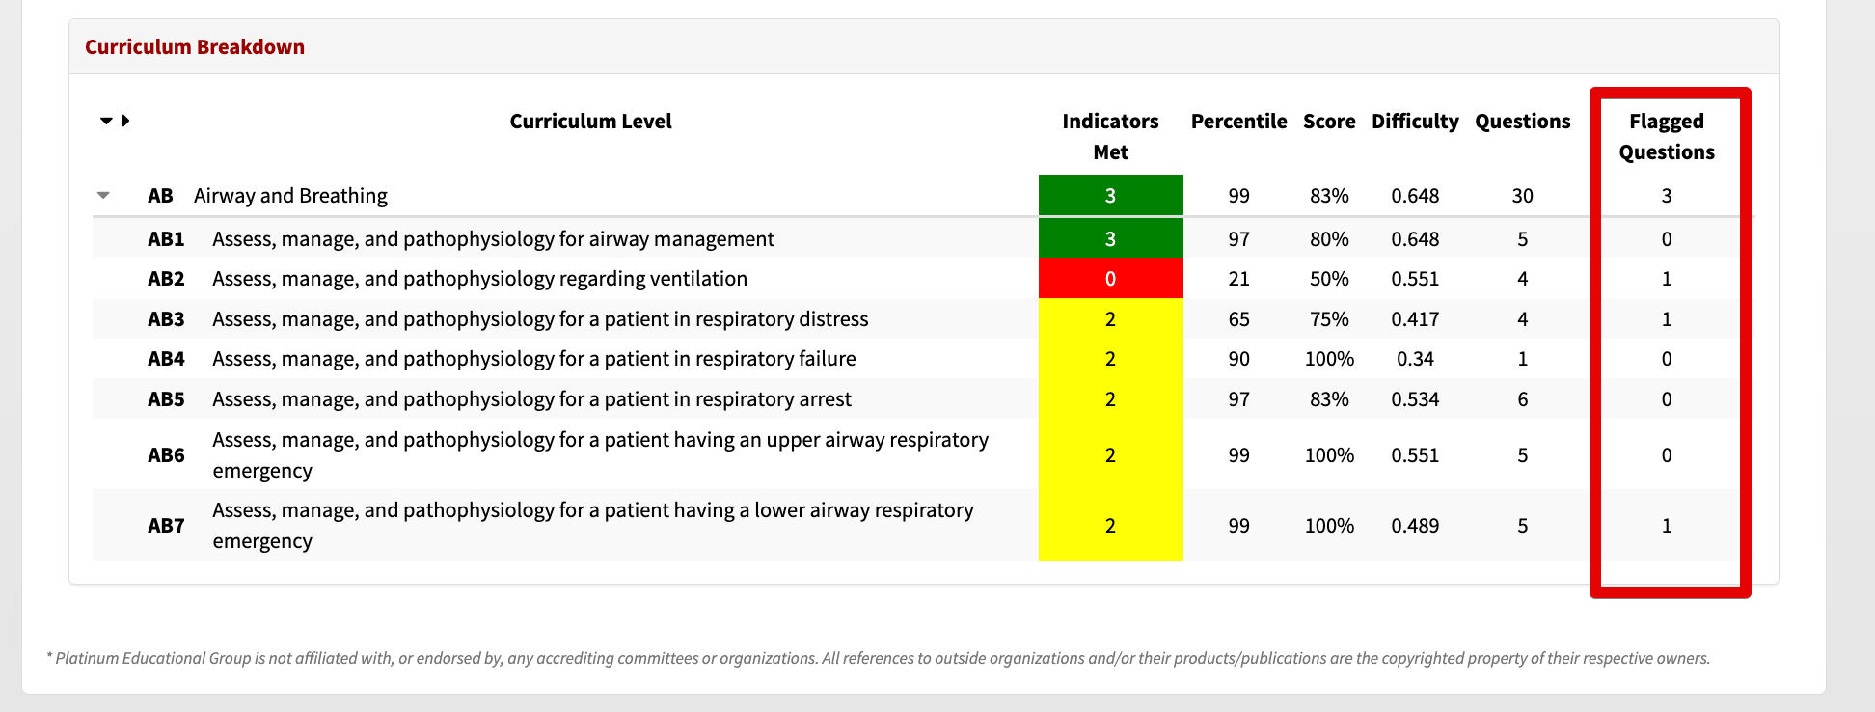The height and width of the screenshot is (712, 1875).
Task: Click the red indicator cell for AB2
Action: (1110, 279)
